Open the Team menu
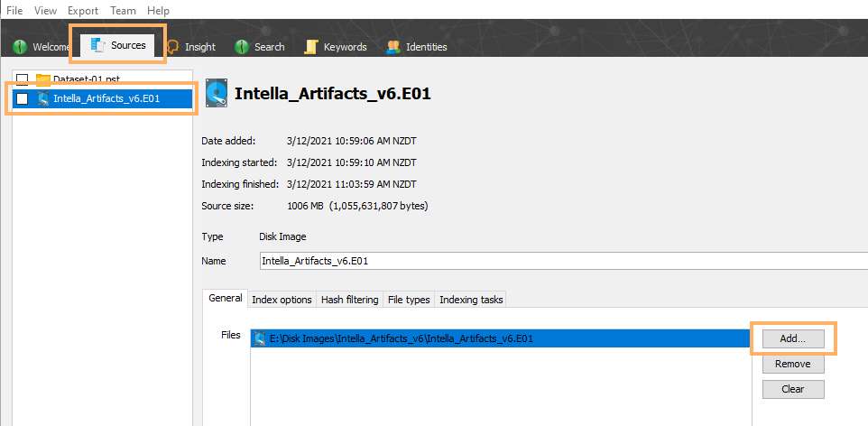Image resolution: width=868 pixels, height=426 pixels. 123,11
